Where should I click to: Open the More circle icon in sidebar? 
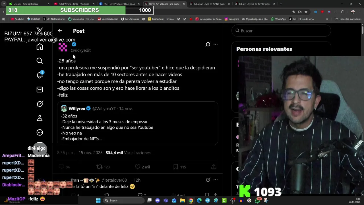(x=40, y=132)
